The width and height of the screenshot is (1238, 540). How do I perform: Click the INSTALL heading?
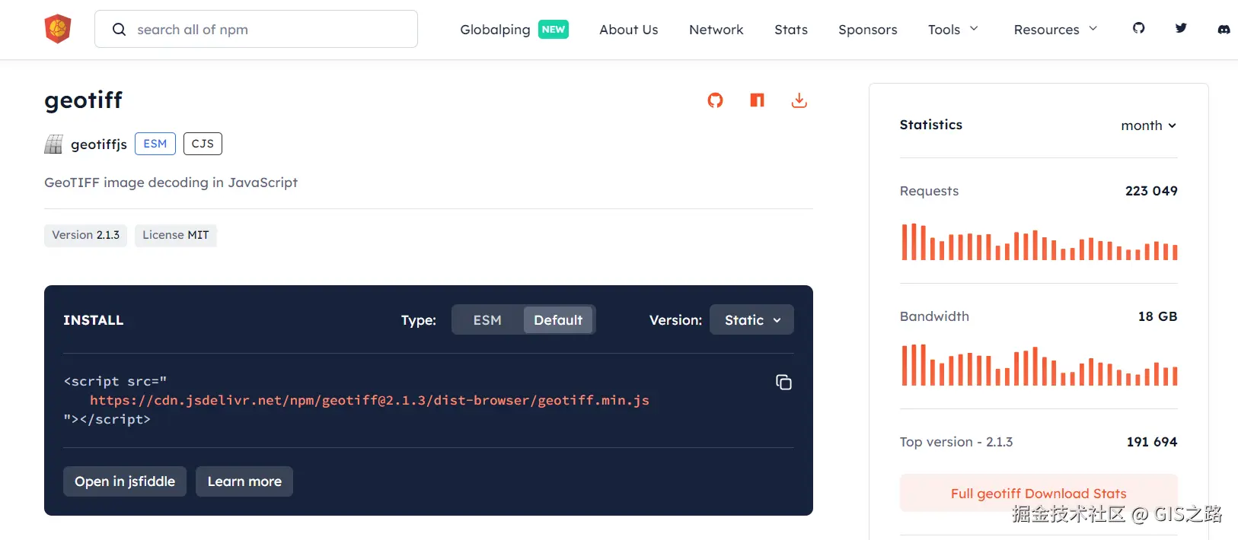(93, 320)
